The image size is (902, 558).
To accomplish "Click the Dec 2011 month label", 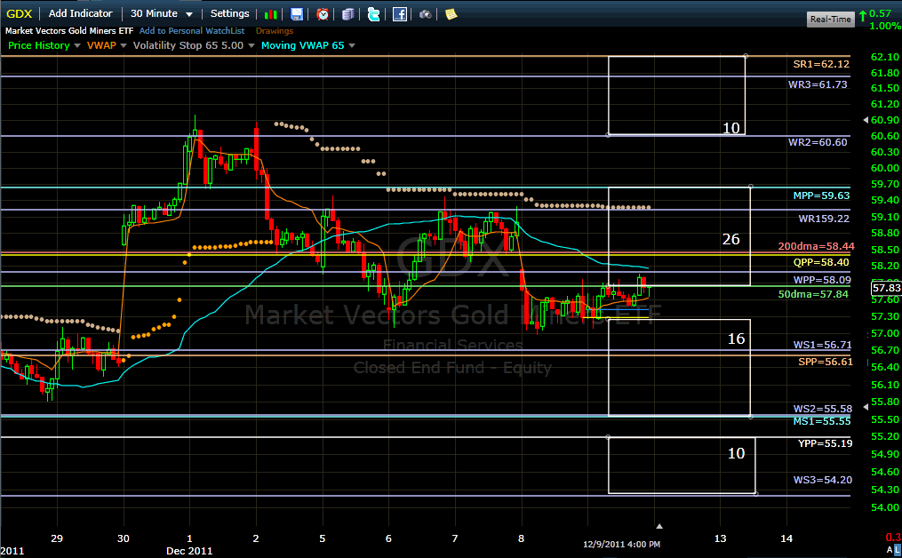I will [x=189, y=551].
